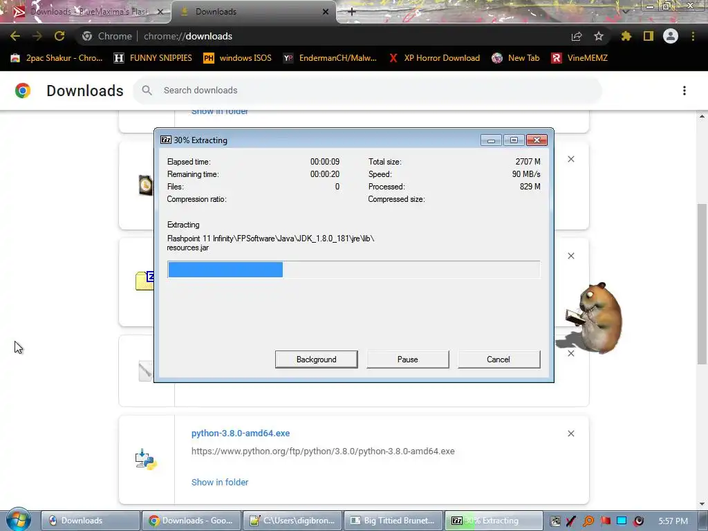This screenshot has height=531, width=708.
Task: Click the Chrome logo beside Downloads heading
Action: 23,91
